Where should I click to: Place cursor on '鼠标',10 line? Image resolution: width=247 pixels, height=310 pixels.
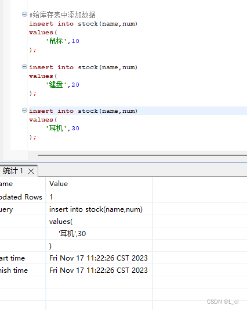coord(63,41)
